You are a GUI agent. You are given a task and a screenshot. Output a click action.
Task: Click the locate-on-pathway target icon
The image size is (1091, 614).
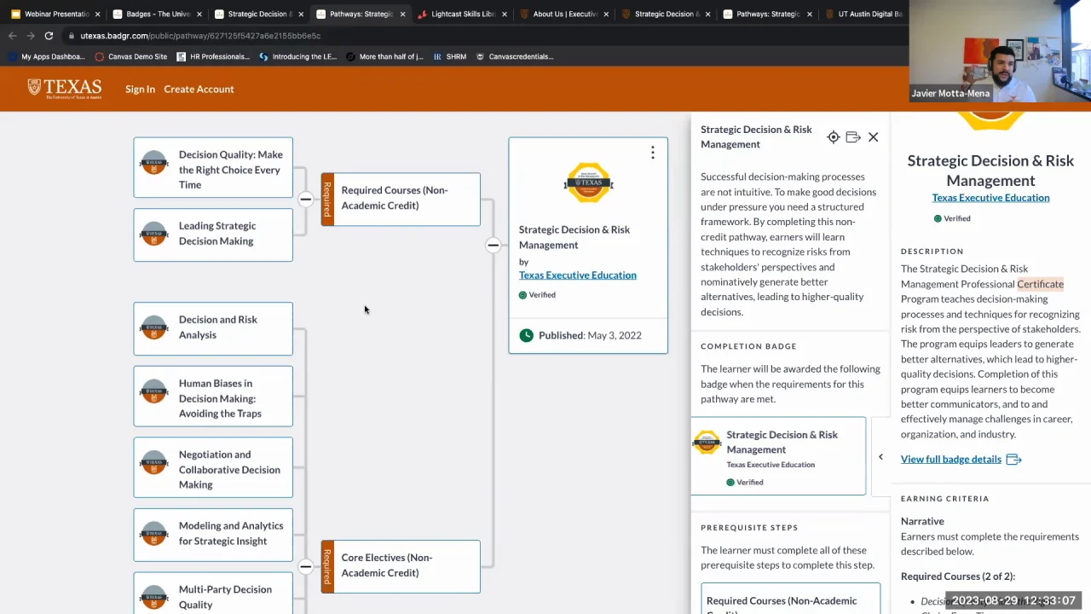pos(833,137)
